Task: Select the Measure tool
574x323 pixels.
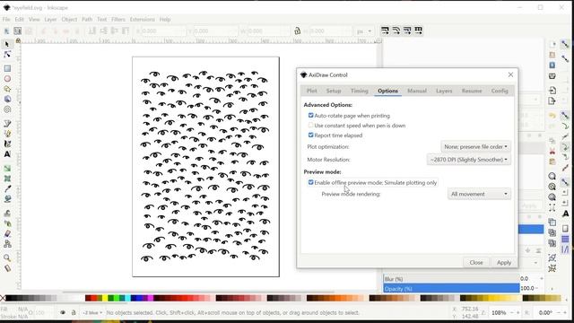Action: 7,268
